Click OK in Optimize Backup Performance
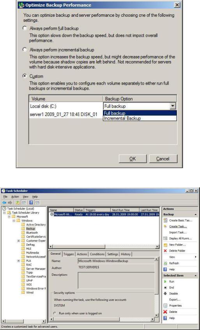This screenshot has height=330, width=200. click(x=133, y=159)
